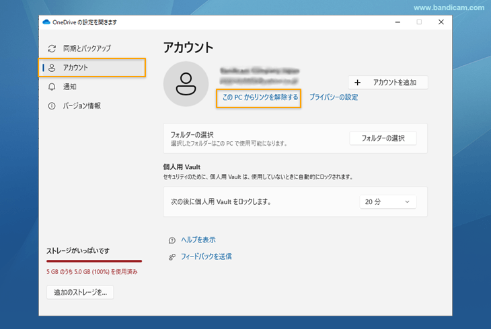Open the 20 分 Vault lock dropdown
This screenshot has height=329, width=491.
point(388,201)
